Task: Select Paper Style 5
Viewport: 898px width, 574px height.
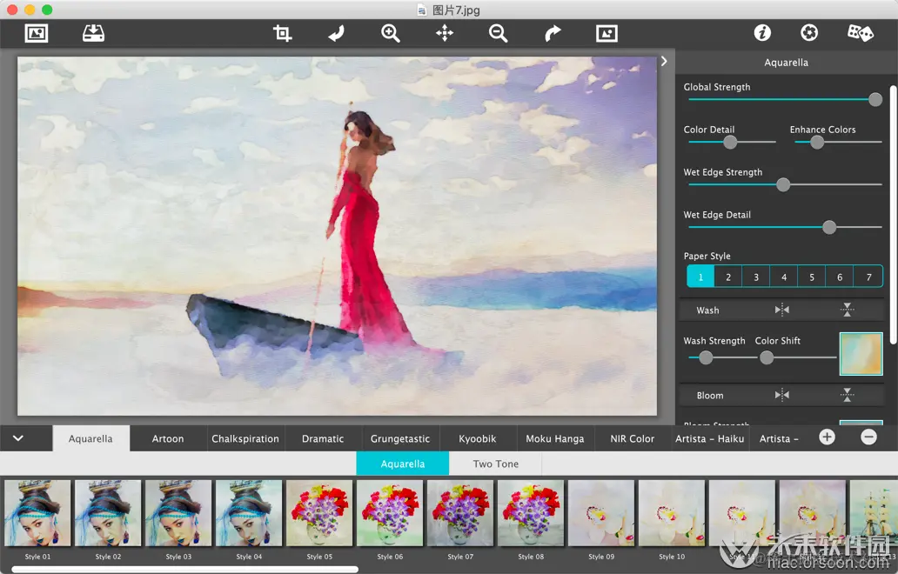Action: click(x=812, y=277)
